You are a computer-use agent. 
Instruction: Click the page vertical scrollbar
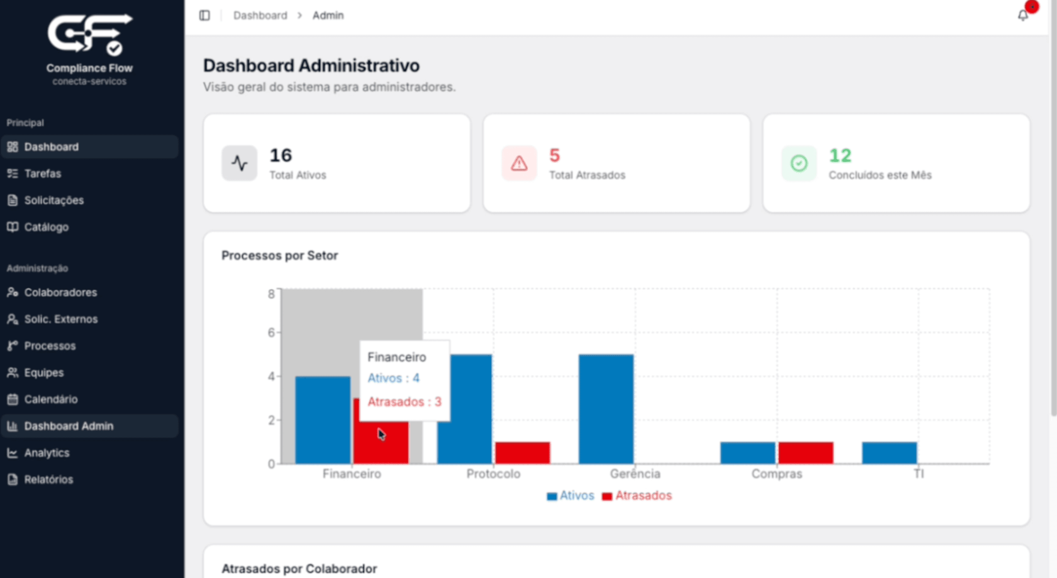[1053, 207]
